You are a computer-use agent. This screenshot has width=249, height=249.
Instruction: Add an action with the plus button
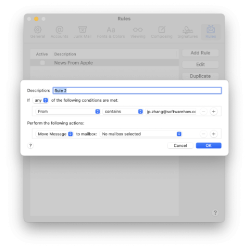click(x=214, y=134)
